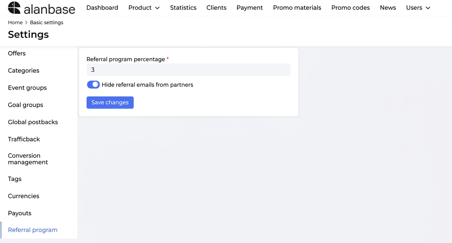Click the Basic settings breadcrumb
The height and width of the screenshot is (243, 452).
click(x=46, y=22)
